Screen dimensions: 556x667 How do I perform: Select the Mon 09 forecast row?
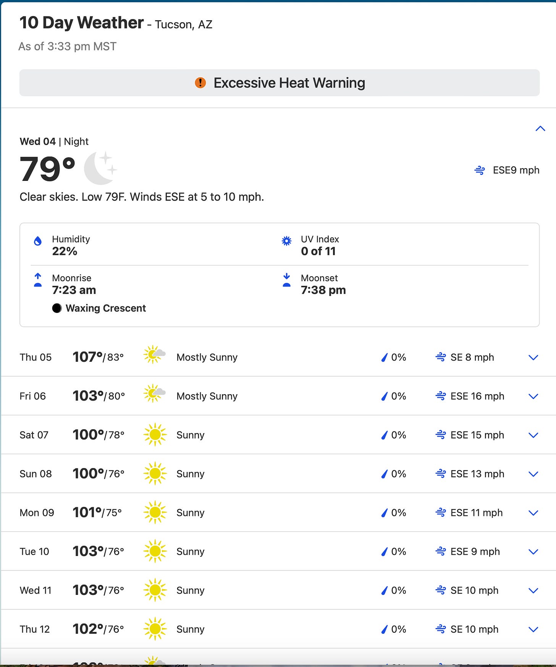pyautogui.click(x=279, y=512)
